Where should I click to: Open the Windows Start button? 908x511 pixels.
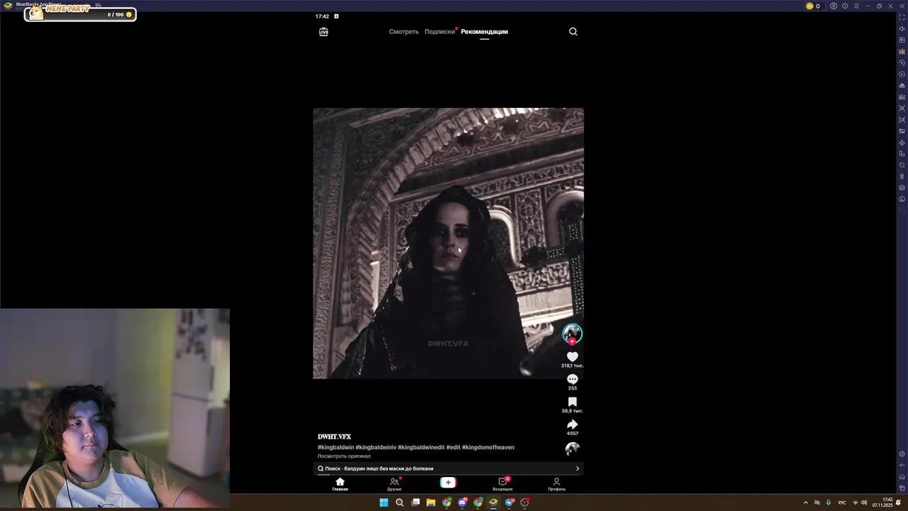(x=384, y=502)
